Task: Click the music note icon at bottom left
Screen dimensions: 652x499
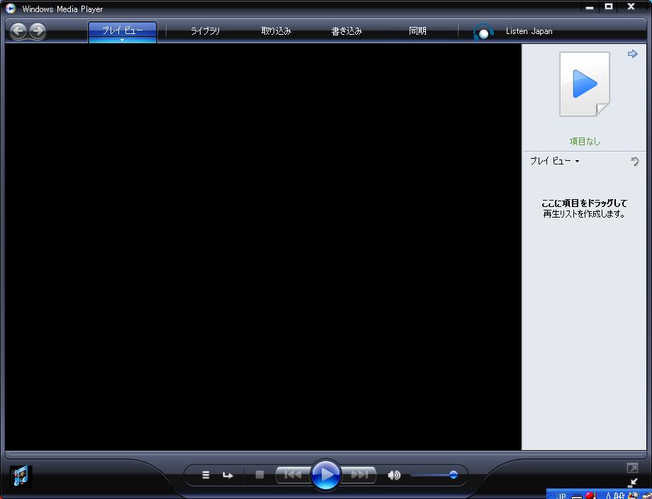Action: coord(21,476)
